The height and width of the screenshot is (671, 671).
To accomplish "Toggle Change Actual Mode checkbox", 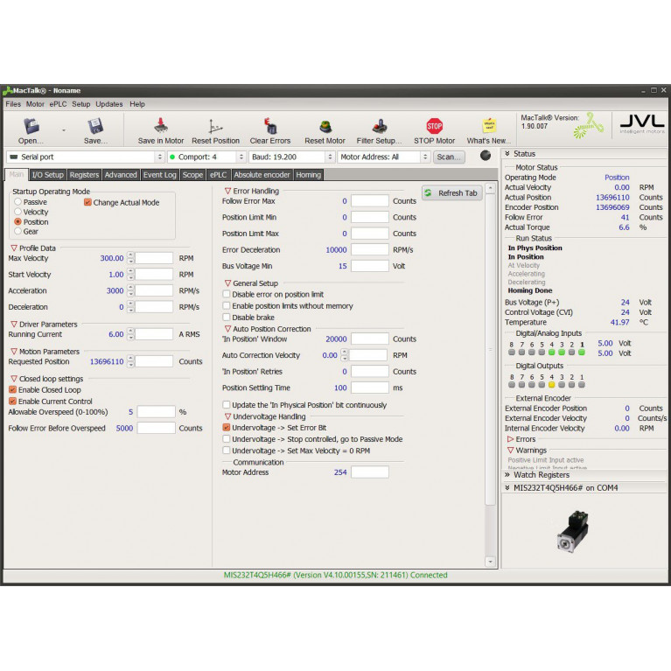I will tap(87, 202).
